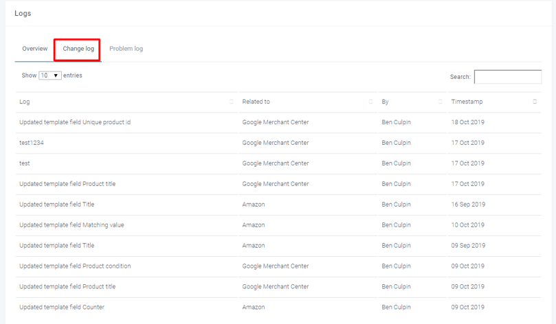Viewport: 556px width, 324px height.
Task: Click the 09 Sep 2019 timestamp
Action: pyautogui.click(x=468, y=245)
